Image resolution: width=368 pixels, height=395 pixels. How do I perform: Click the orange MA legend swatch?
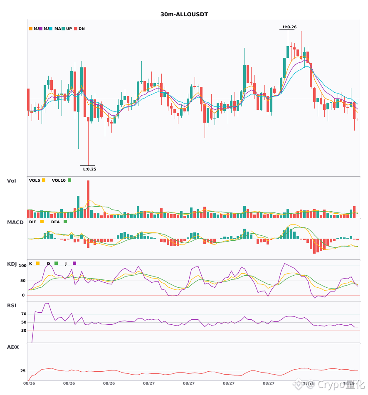pos(31,29)
